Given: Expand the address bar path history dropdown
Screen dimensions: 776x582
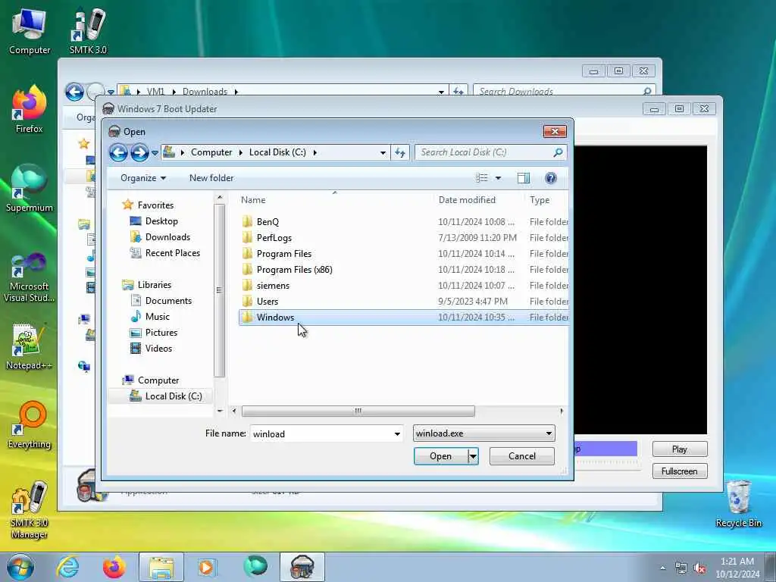Looking at the screenshot, I should 383,153.
